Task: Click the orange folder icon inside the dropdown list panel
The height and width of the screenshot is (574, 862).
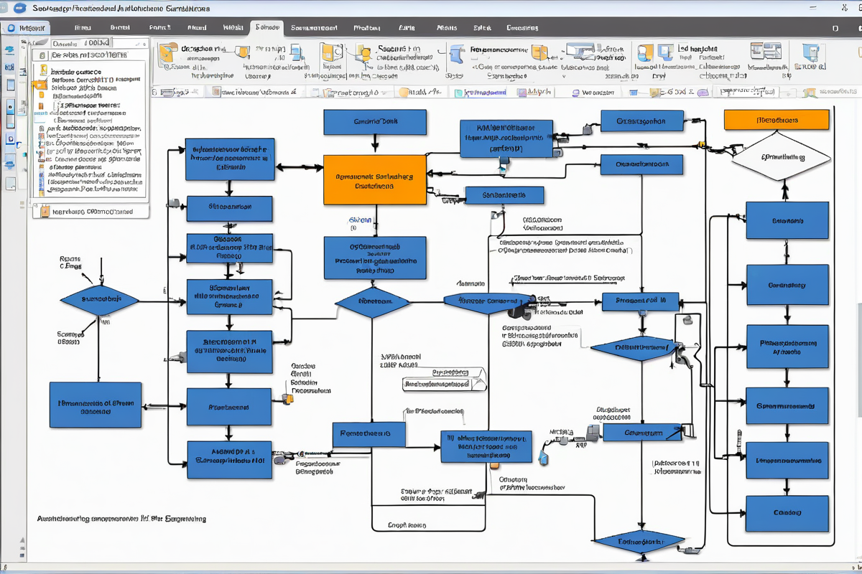Action: click(41, 85)
